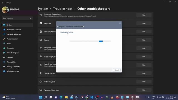Run the Power troubleshooter
Image resolution: width=178 pixels, height=100 pixels.
click(144, 40)
